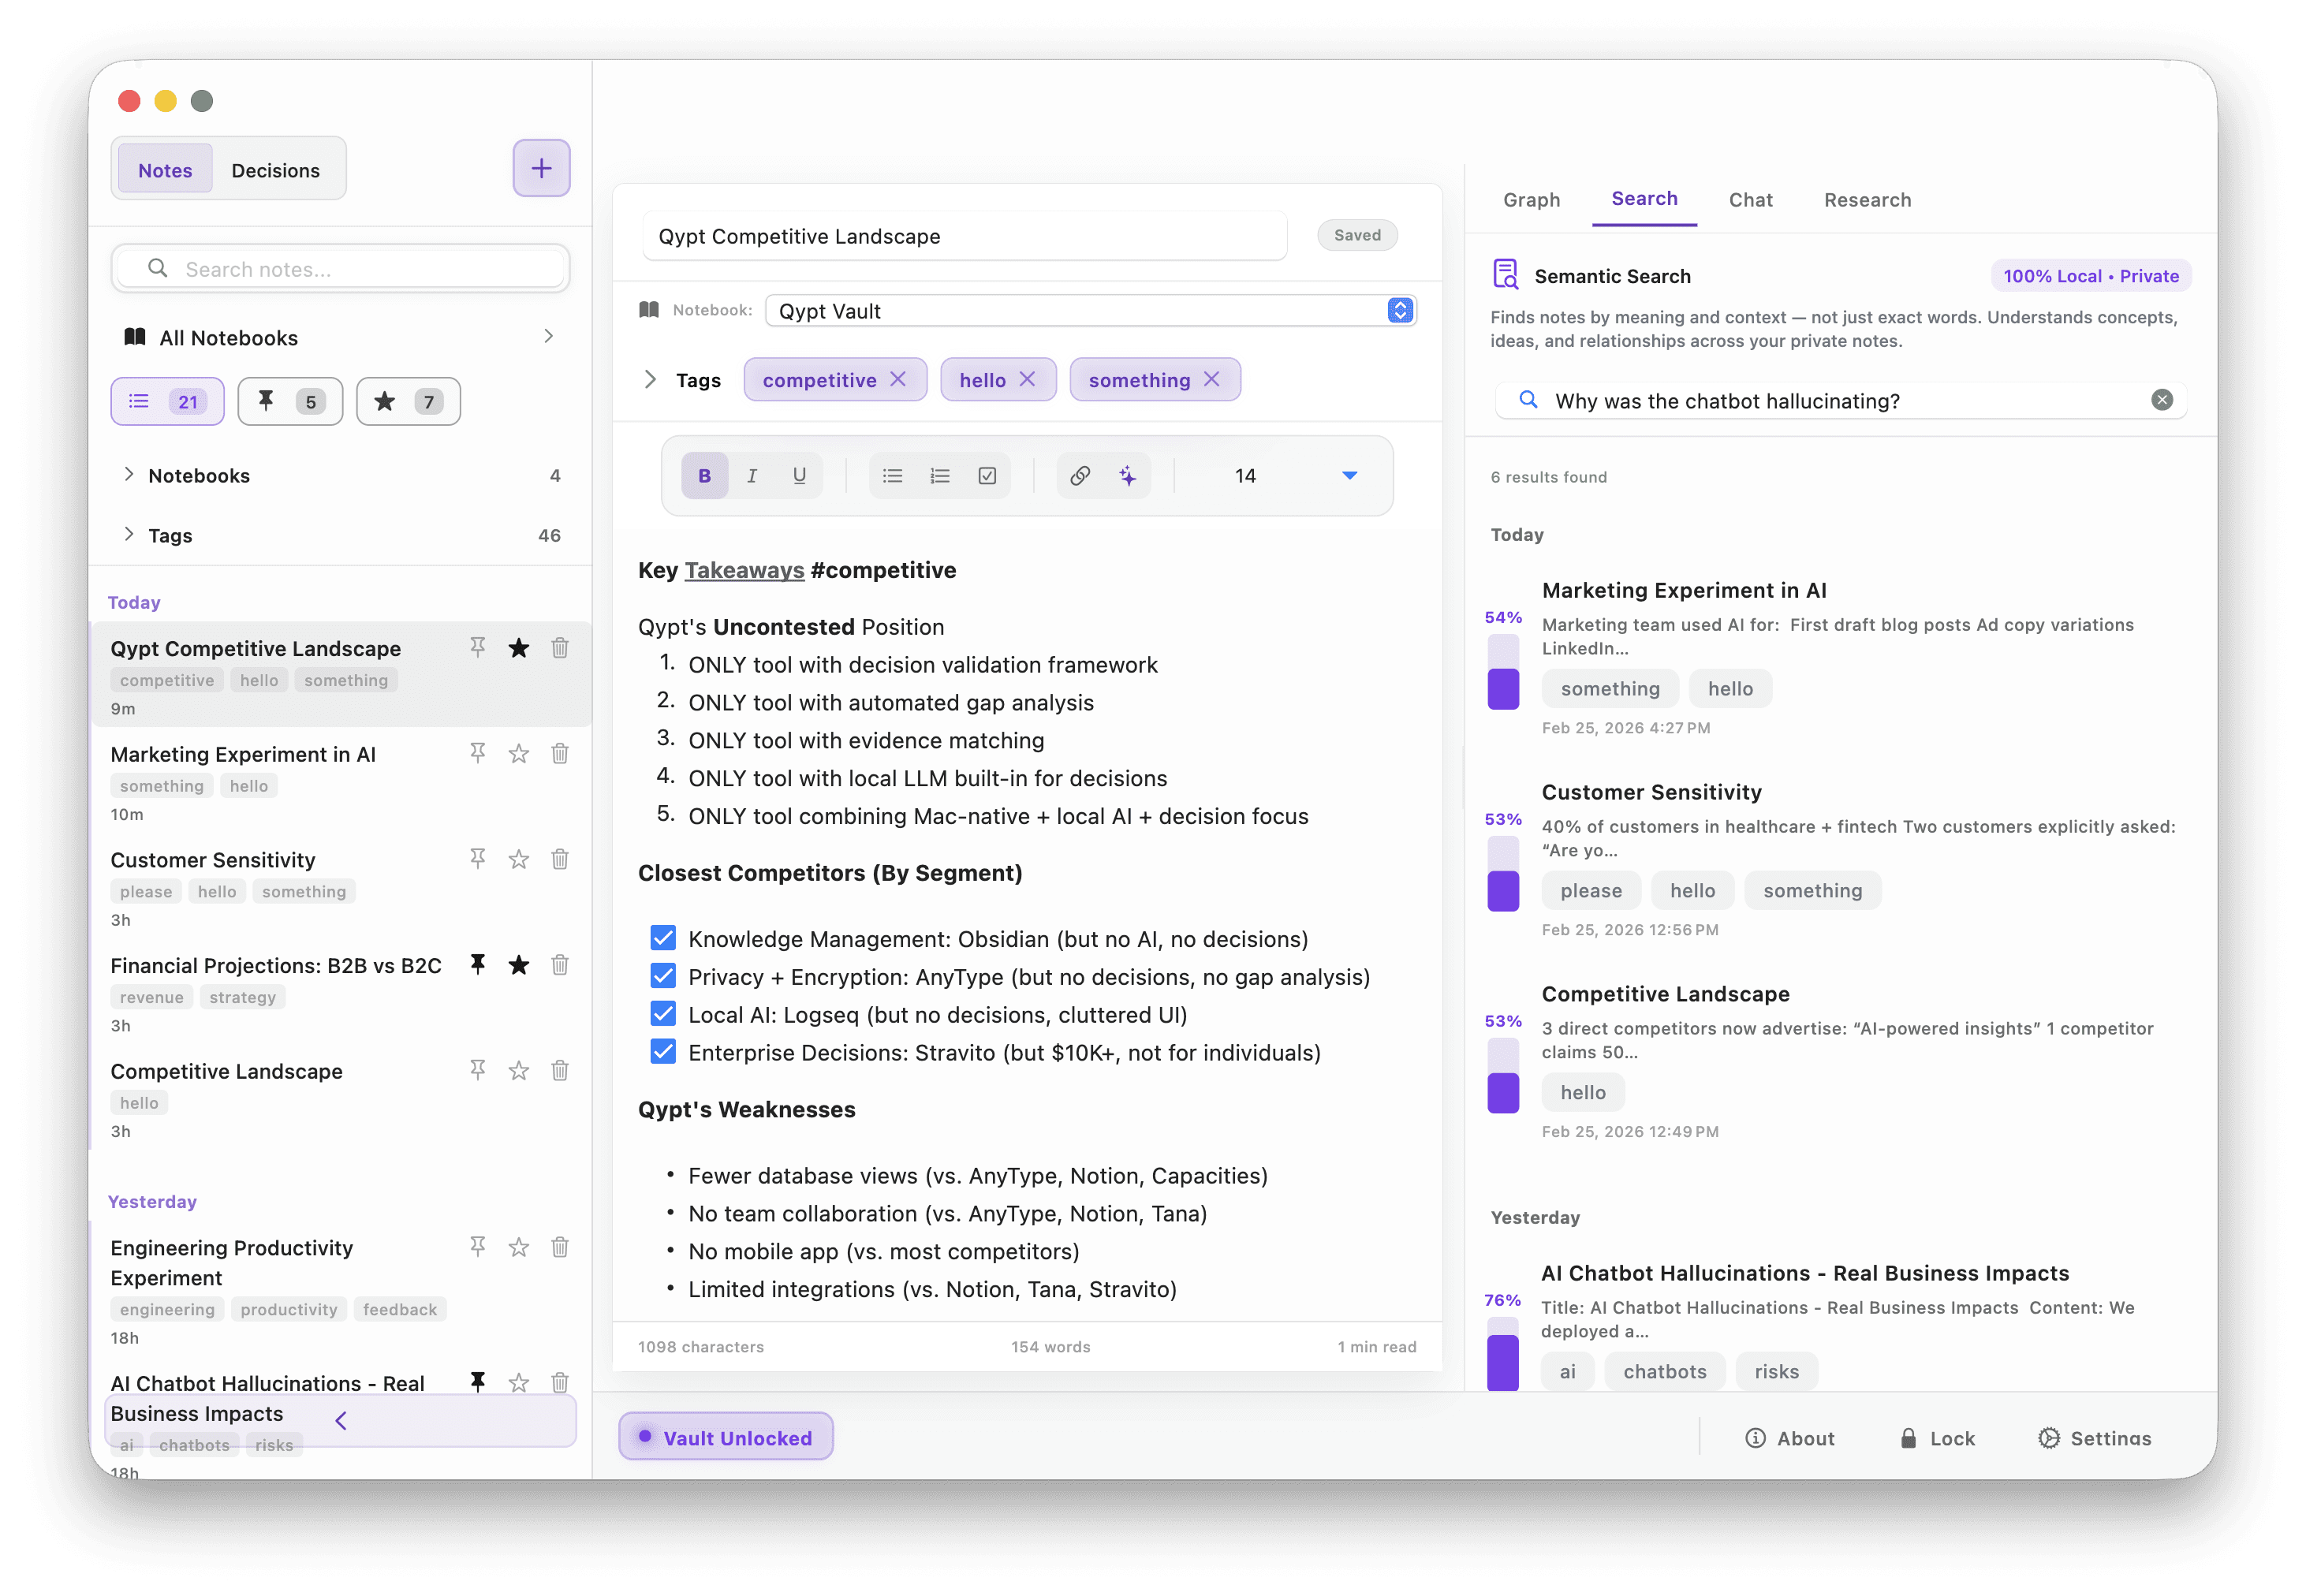Toggle the Enterprise Decisions: Stravito checkbox
The image size is (2306, 1596).
click(x=662, y=1052)
